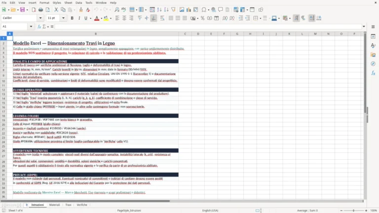This screenshot has width=379, height=213.
Task: Switch to the Materiali sheet tab
Action: 54,205
